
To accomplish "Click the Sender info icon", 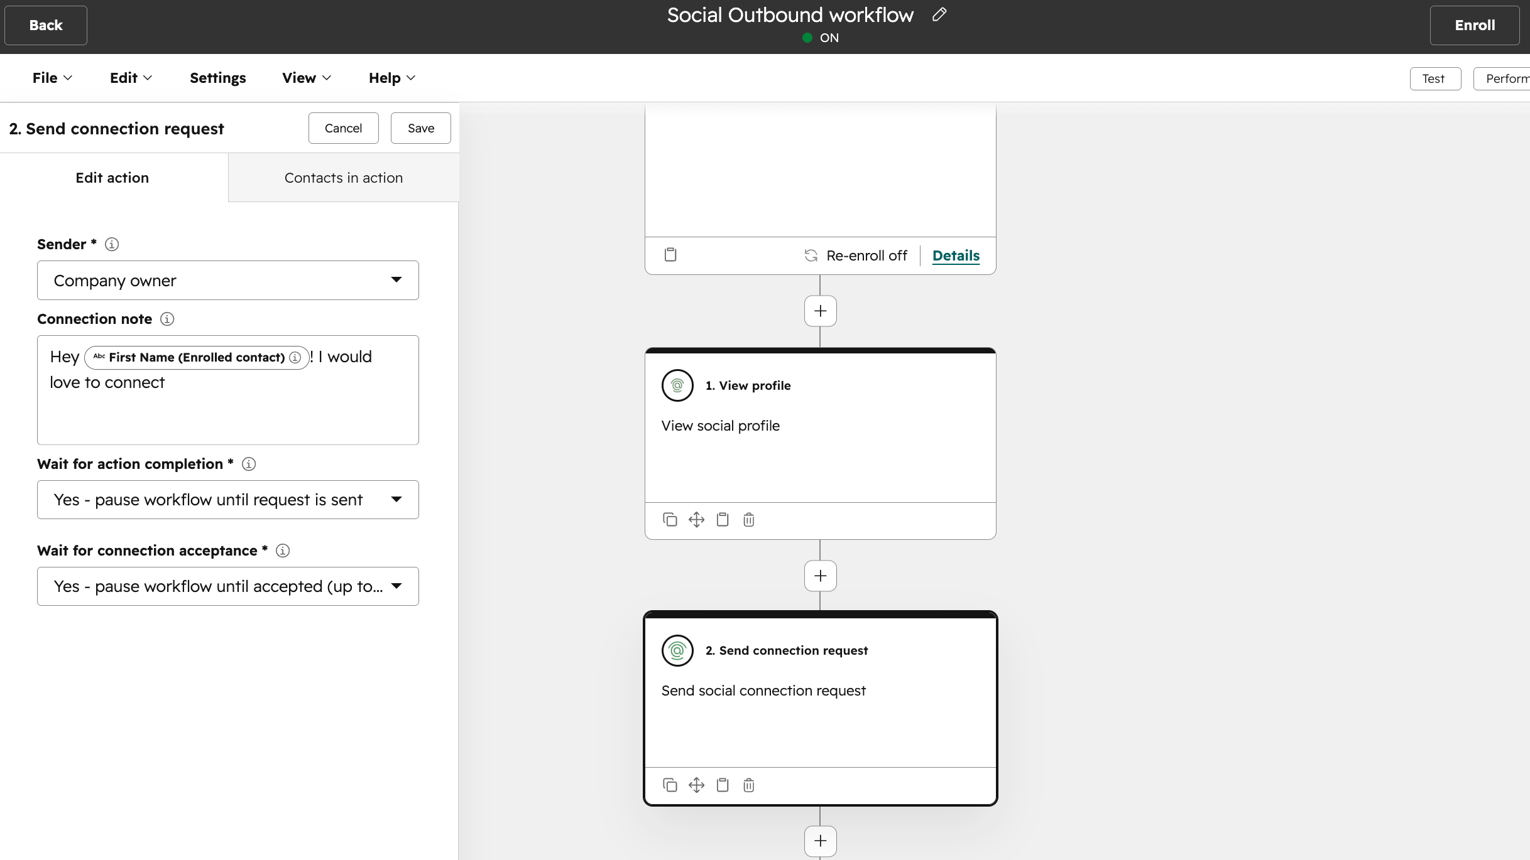I will pos(112,244).
